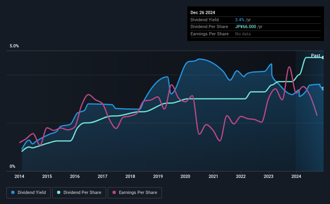Click the pink Earnings Per Share legend dot

(114, 192)
